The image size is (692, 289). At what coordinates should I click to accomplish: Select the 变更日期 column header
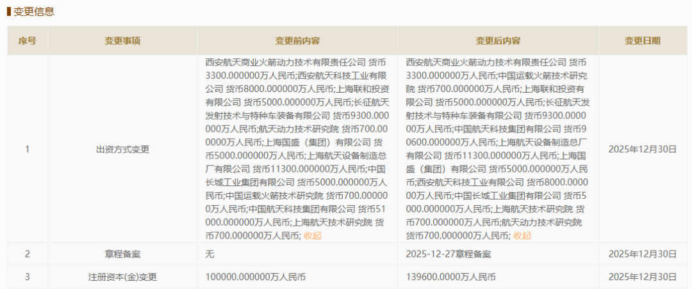643,40
